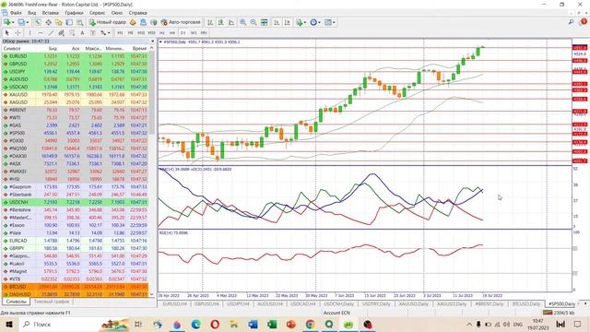Switch to H1 timeframe
590x332 pixels.
click(162, 33)
